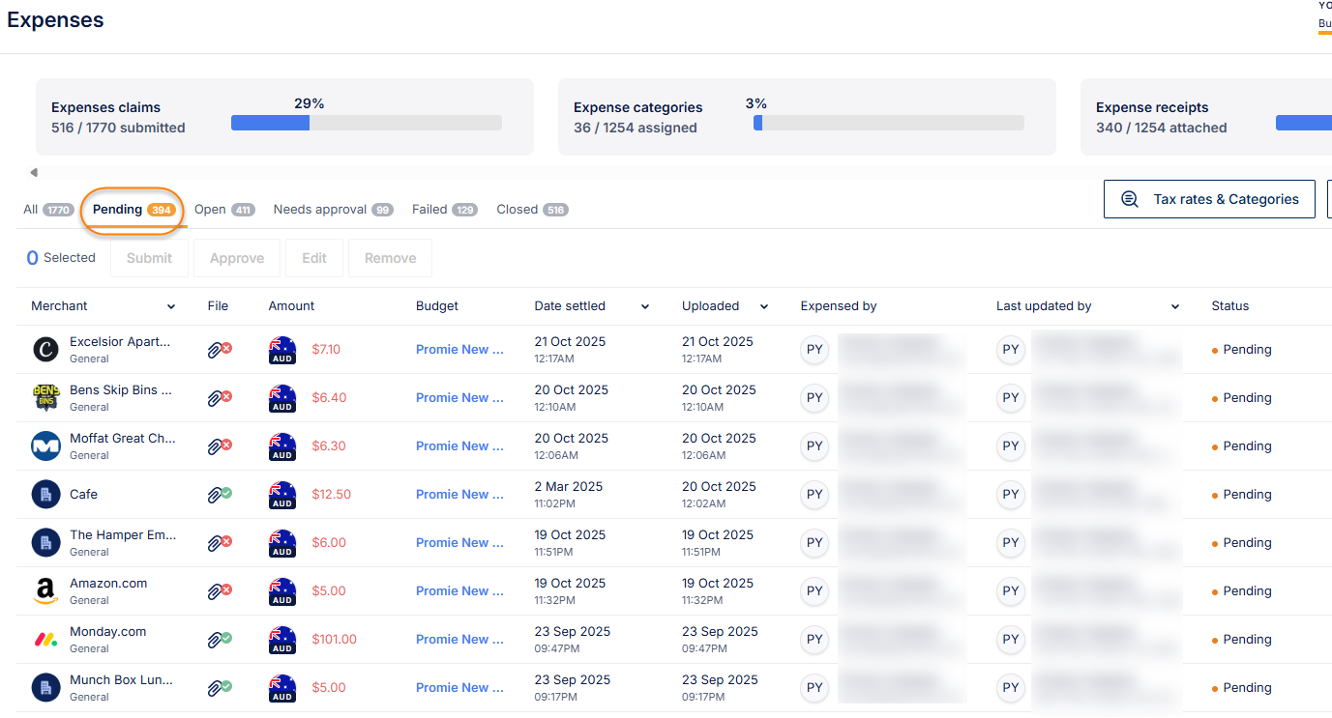The height and width of the screenshot is (718, 1332).
Task: Expand the Merchant column sort dropdown
Action: click(x=171, y=307)
